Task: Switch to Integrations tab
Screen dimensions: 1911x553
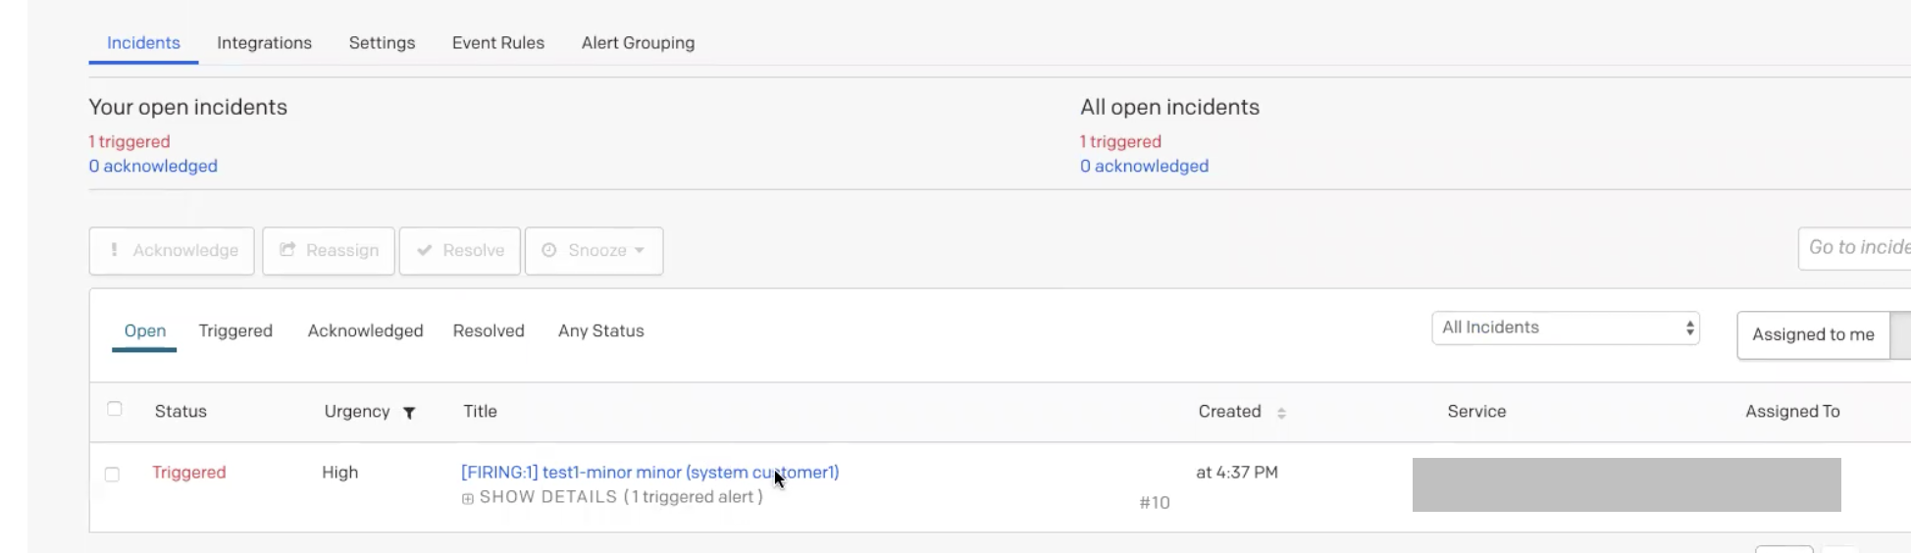Action: tap(264, 43)
